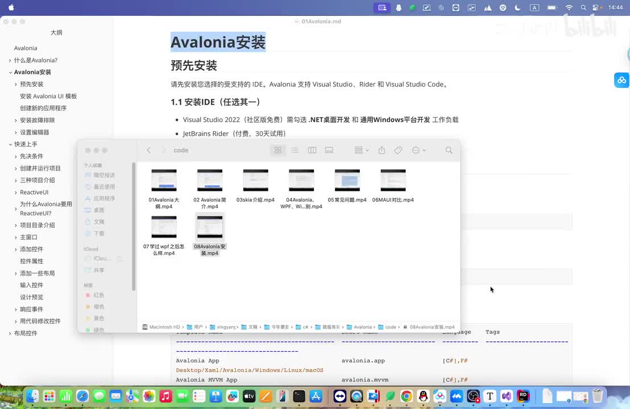Switch Finder to list view

pos(295,150)
